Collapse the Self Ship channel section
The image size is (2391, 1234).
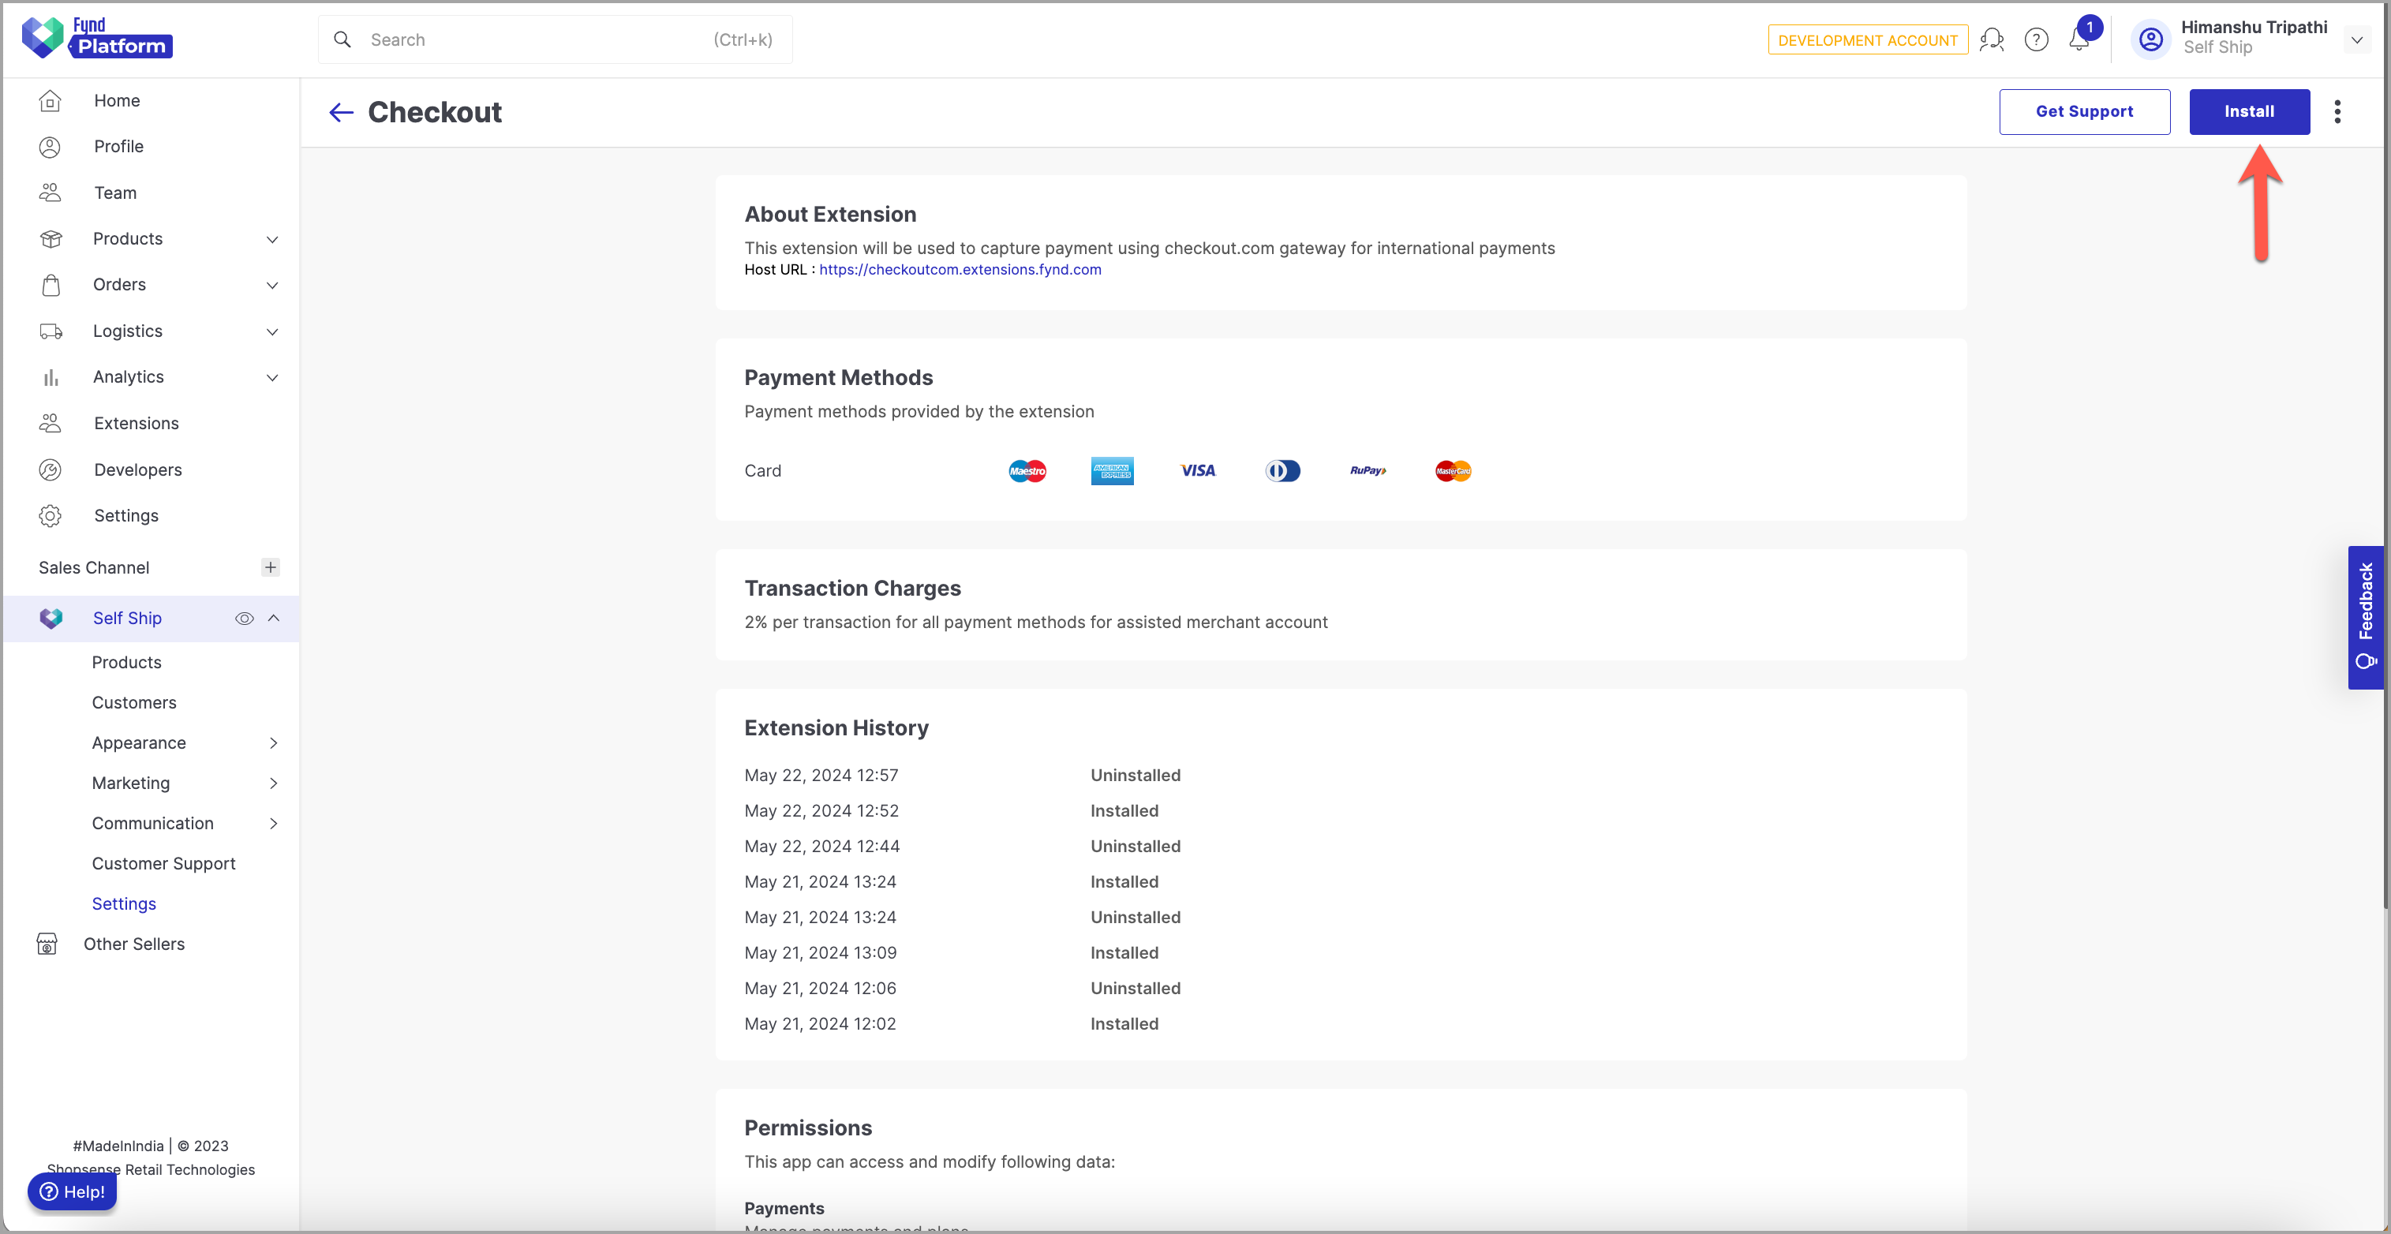[x=273, y=618]
